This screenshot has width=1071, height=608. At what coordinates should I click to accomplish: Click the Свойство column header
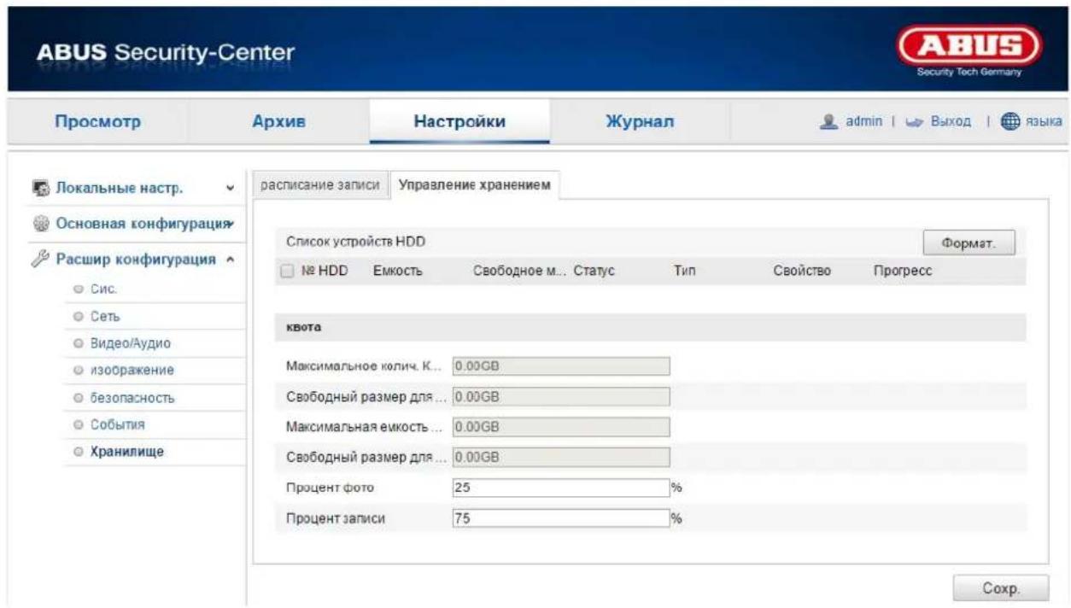click(799, 272)
